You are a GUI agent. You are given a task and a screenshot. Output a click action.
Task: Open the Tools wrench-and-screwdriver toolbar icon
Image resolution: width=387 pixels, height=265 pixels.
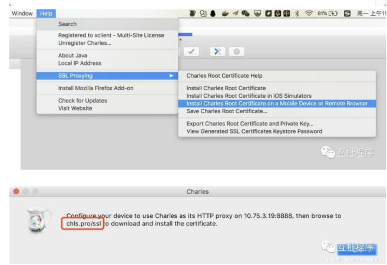(x=218, y=52)
